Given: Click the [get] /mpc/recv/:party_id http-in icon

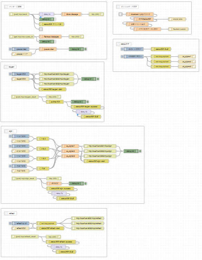Looking at the screenshot, I should click(x=11, y=37).
